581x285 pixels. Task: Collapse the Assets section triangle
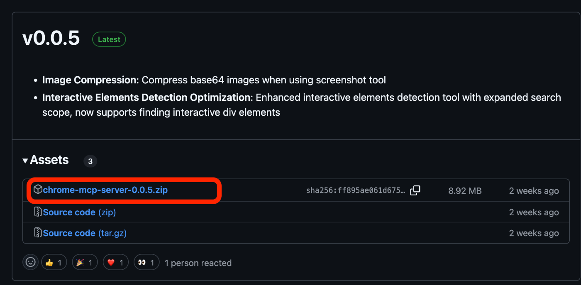click(x=25, y=161)
